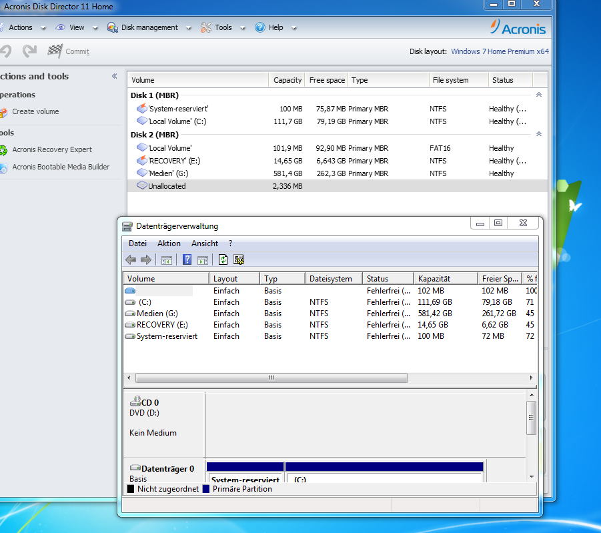Image resolution: width=601 pixels, height=533 pixels.
Task: Open Acronis Recovery Expert link
Action: click(52, 149)
